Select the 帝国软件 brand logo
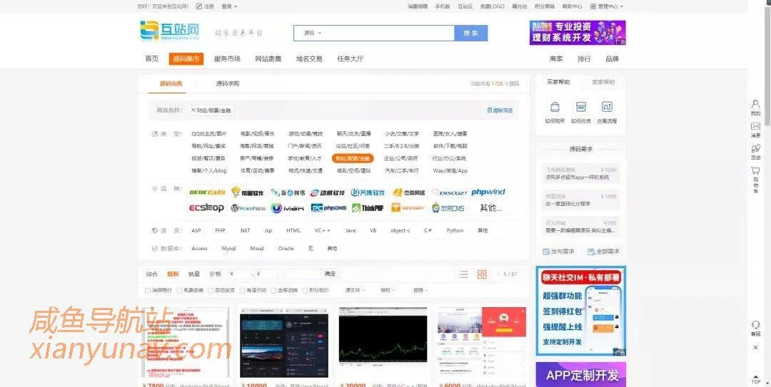Image resolution: width=771 pixels, height=387 pixels. 247,192
